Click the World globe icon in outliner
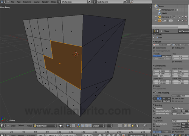 160,13
